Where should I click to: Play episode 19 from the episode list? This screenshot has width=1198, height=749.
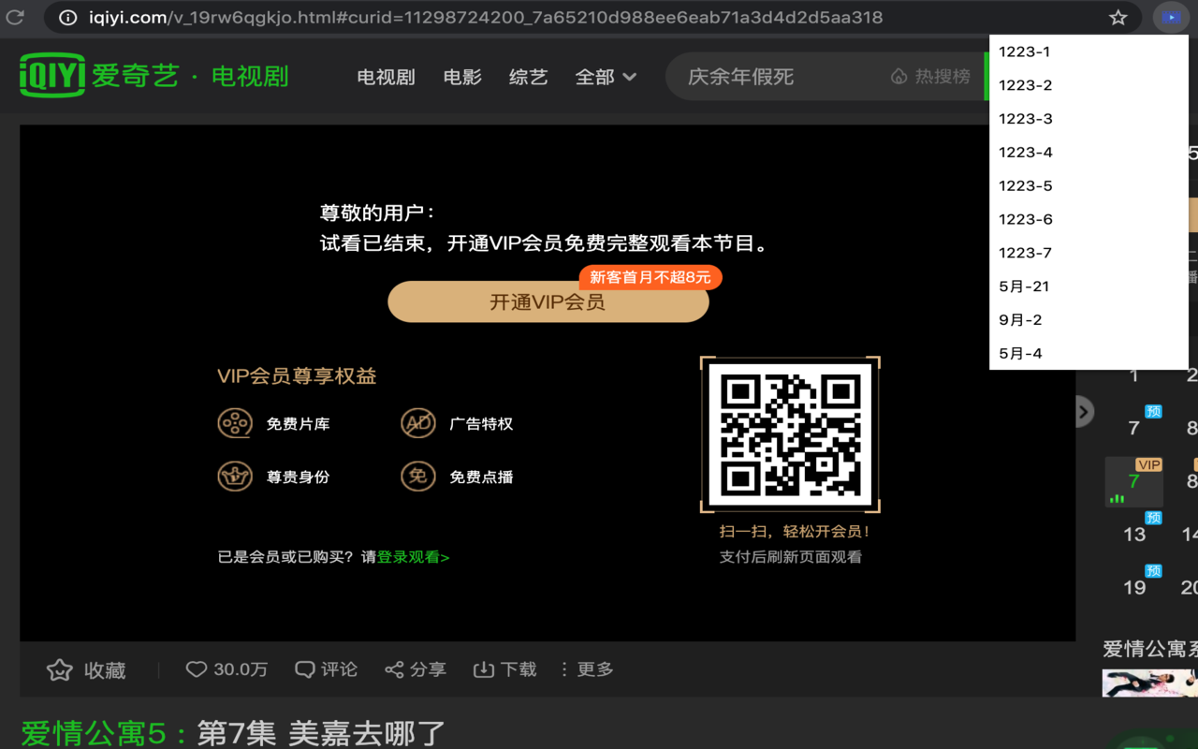(x=1134, y=587)
